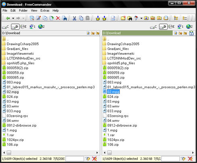Click the green Back arrow
This screenshot has width=197, height=163.
pyautogui.click(x=8, y=18)
